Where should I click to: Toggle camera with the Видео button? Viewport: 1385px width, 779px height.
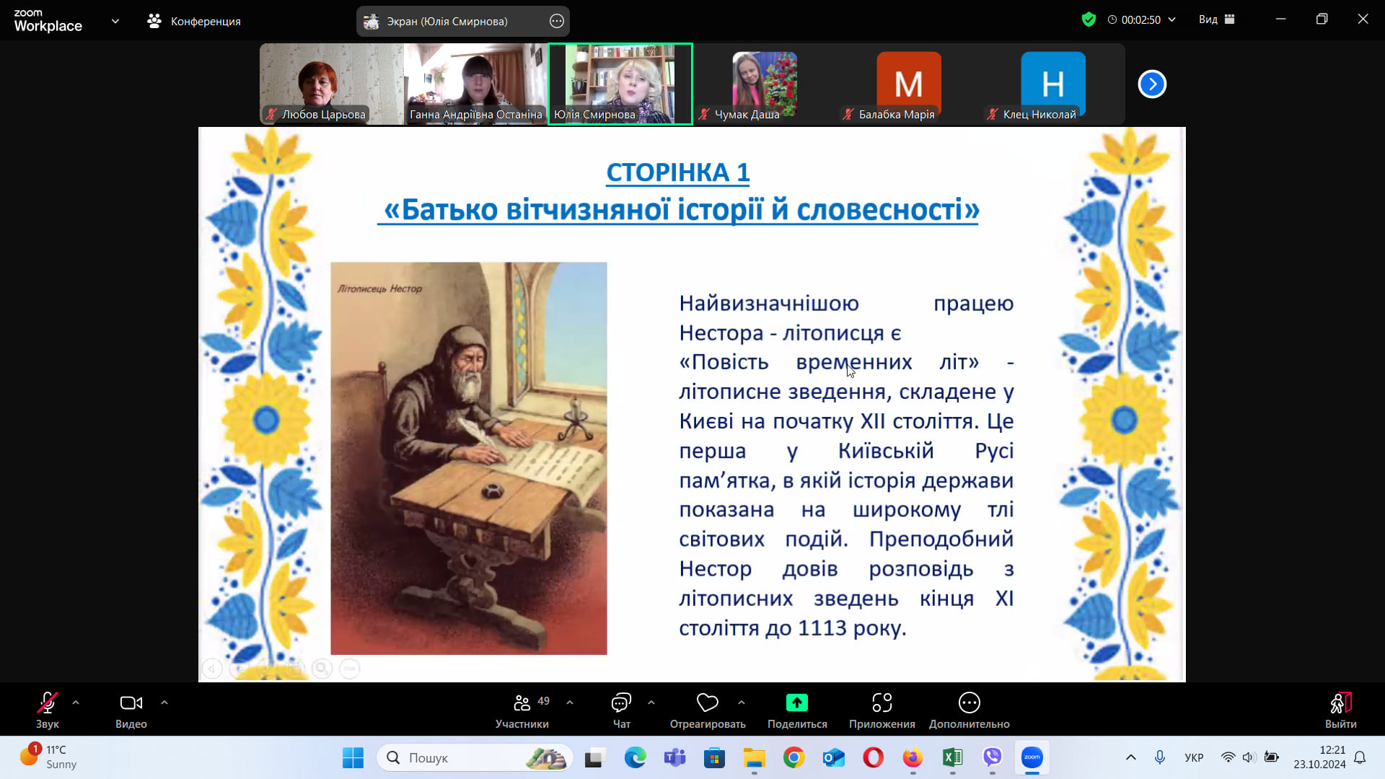131,703
